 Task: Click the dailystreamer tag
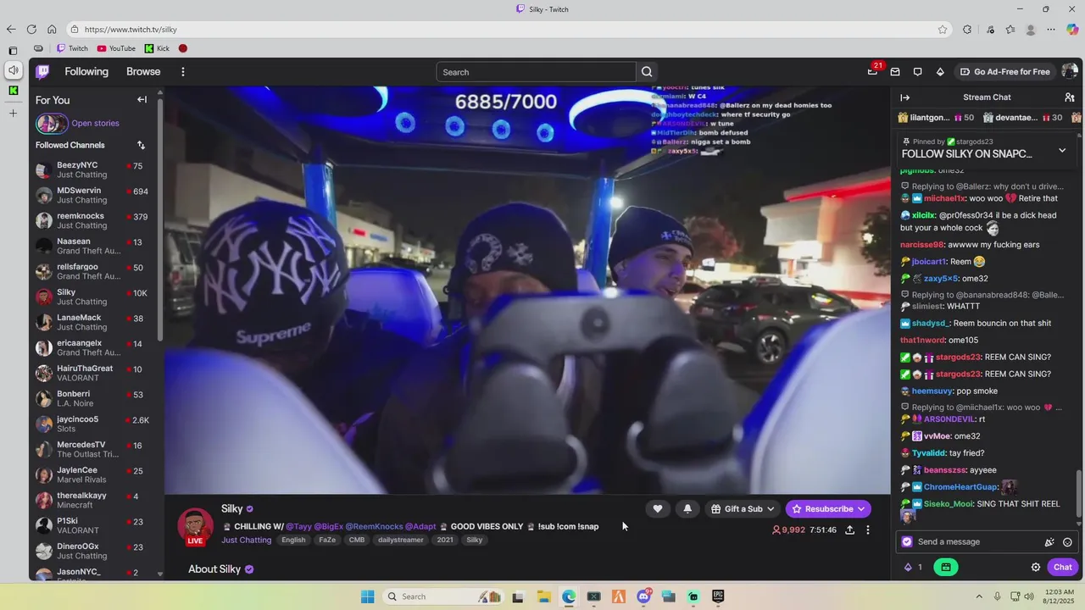pyautogui.click(x=401, y=541)
